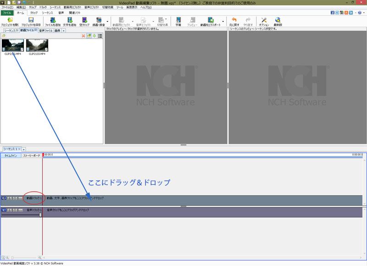Open the ヘルプ(H) menu
Viewport: 367px width, 266px height.
tap(146, 7)
